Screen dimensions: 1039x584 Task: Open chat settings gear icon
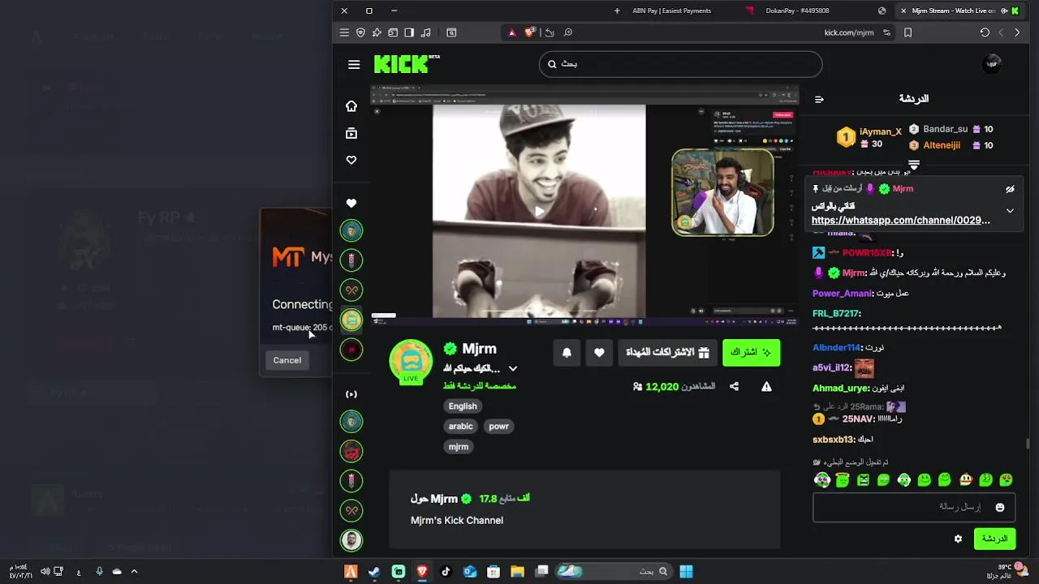pyautogui.click(x=958, y=539)
